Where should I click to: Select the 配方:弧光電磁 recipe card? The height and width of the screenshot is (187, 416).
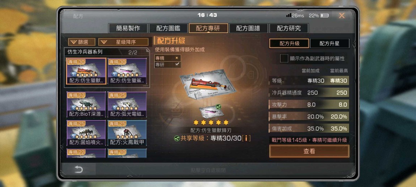127,104
